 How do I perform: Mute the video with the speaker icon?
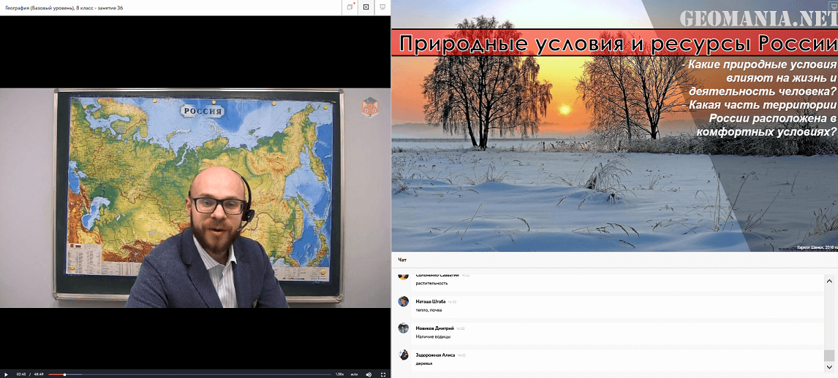(368, 374)
